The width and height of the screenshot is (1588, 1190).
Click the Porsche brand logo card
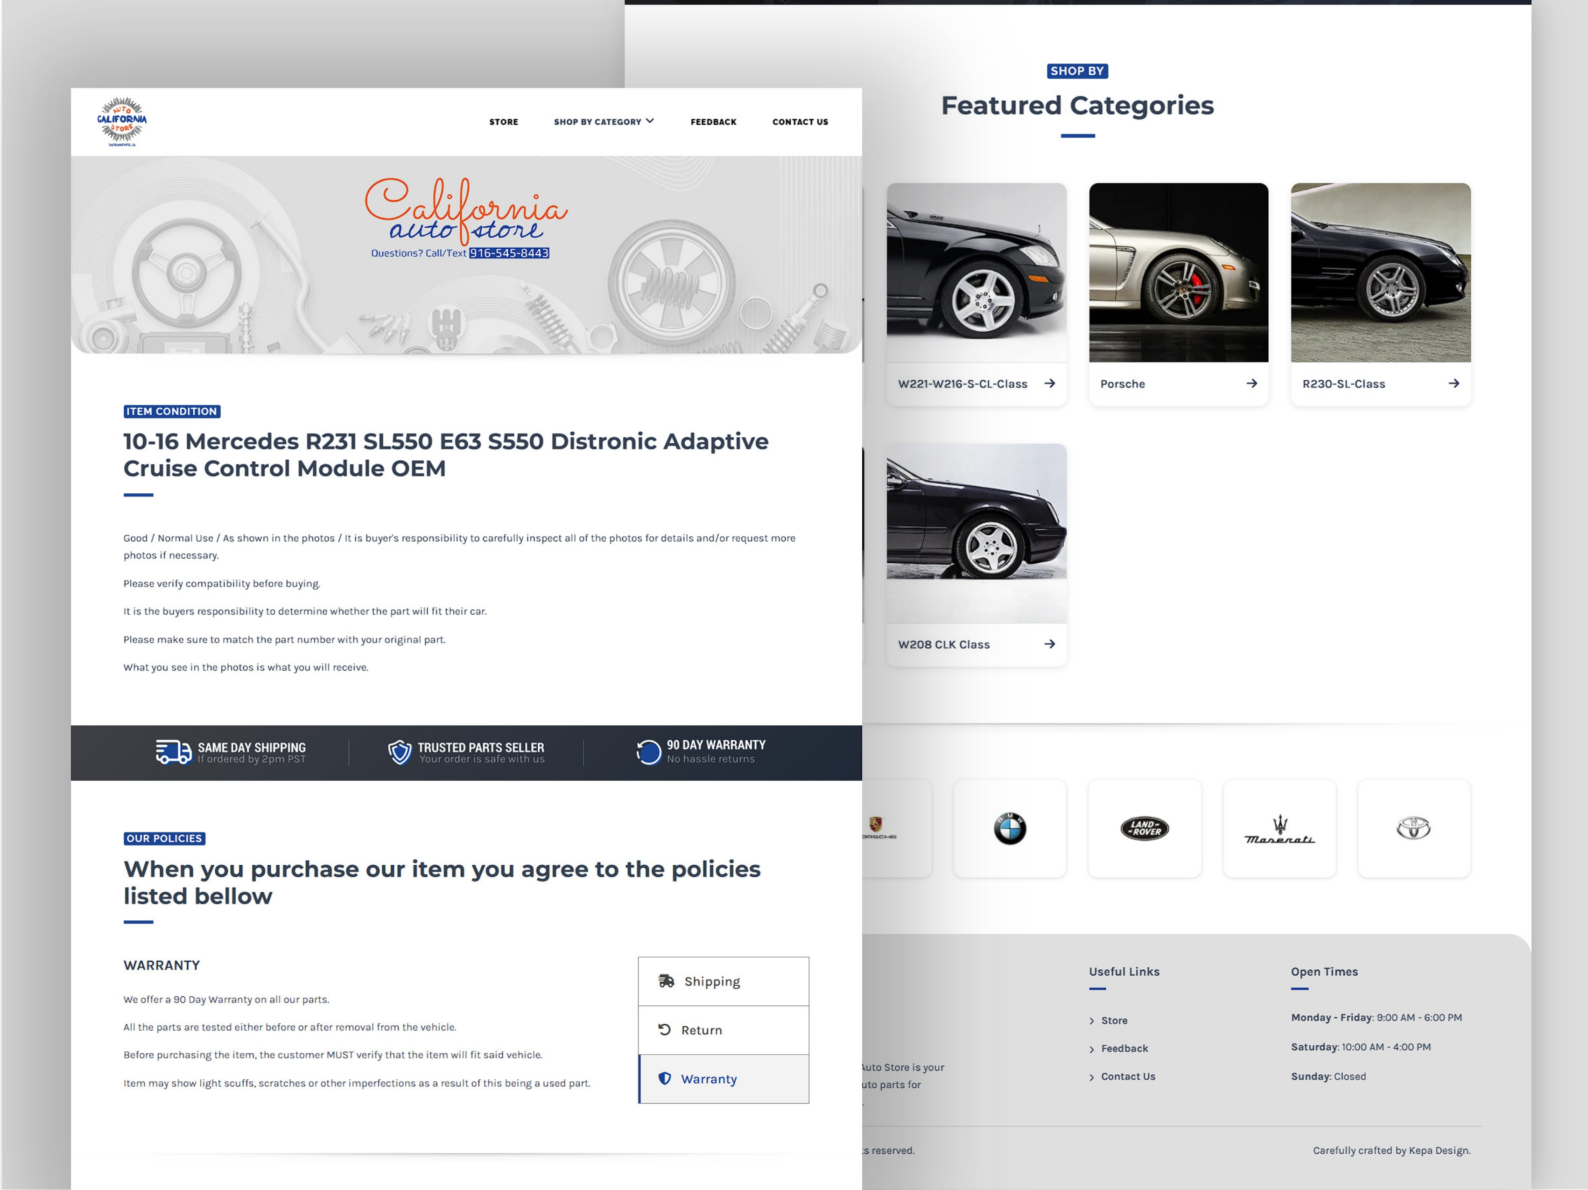click(x=896, y=828)
